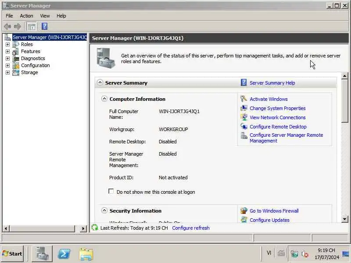Click the Activate Windows link

pos(269,99)
